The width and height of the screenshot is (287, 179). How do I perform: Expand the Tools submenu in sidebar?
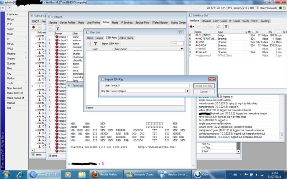click(x=25, y=83)
